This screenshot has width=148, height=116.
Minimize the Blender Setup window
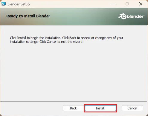(x=114, y=4)
